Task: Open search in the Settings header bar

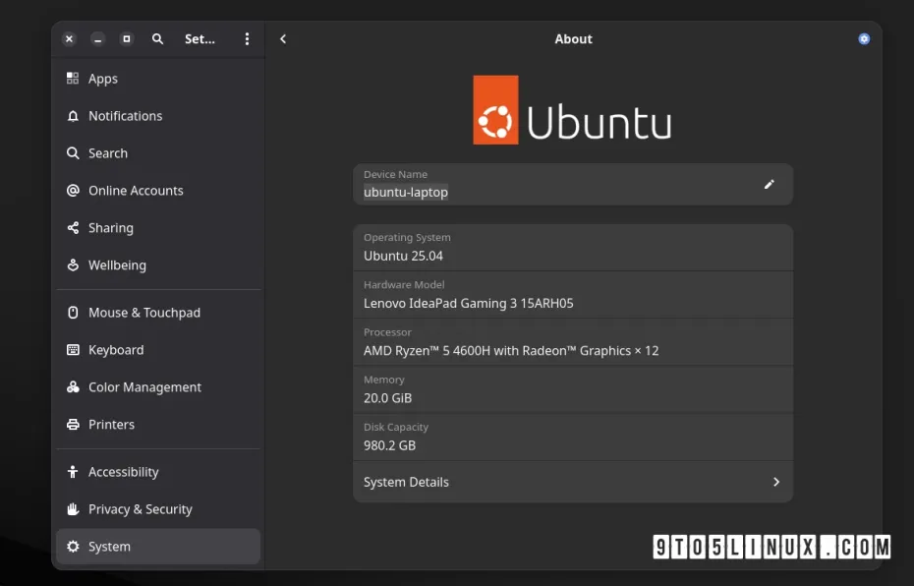Action: [157, 39]
